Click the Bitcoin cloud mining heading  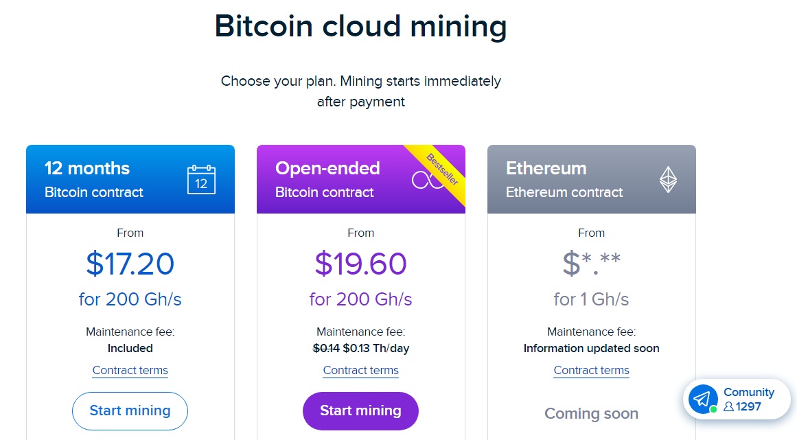click(361, 26)
